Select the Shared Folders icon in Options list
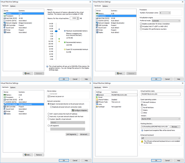Viewport: 185px width, 163px height. (x=97, y=99)
